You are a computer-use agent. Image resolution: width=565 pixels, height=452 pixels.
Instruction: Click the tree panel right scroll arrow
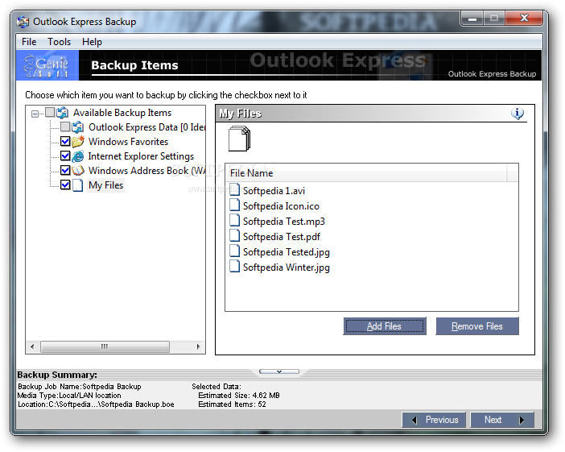pos(198,346)
